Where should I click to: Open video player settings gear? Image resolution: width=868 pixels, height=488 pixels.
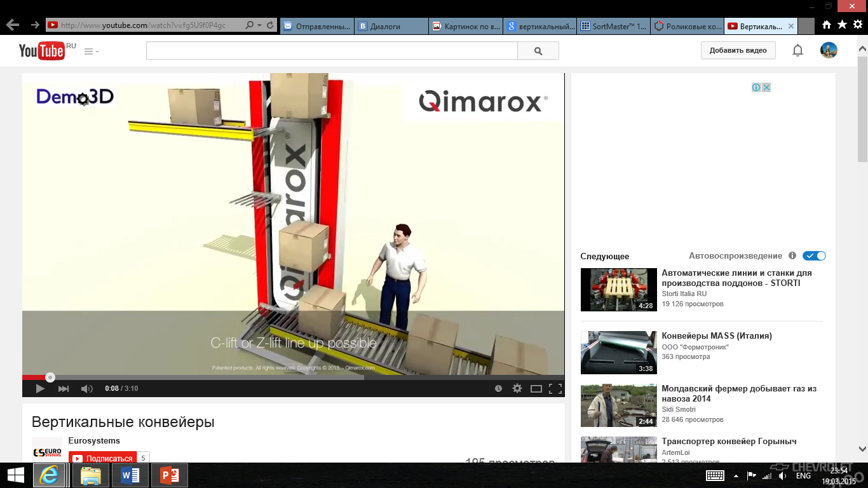(517, 388)
